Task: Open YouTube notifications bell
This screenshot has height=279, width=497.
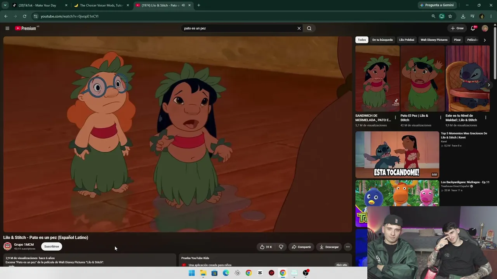Action: click(x=473, y=28)
